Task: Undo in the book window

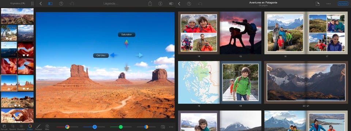Action: tap(200, 4)
